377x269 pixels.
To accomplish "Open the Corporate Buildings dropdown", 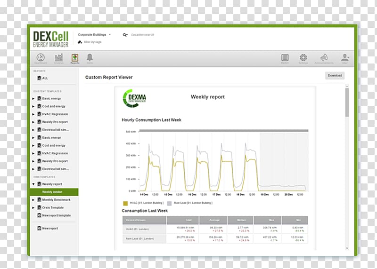I will click(x=95, y=35).
